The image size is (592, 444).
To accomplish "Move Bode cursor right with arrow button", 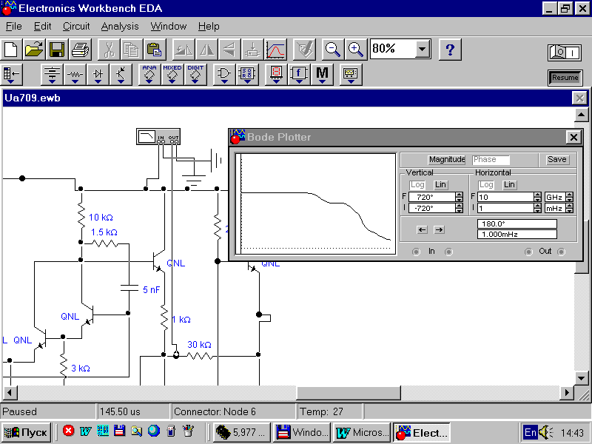I will 439,230.
